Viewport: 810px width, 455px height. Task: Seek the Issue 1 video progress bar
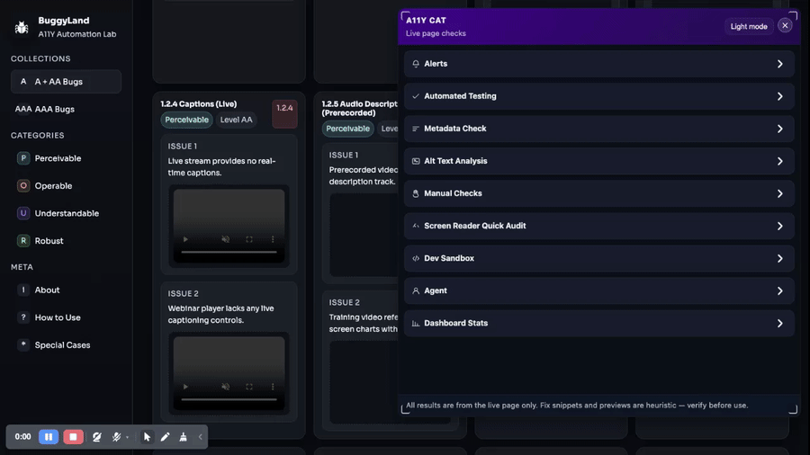229,253
